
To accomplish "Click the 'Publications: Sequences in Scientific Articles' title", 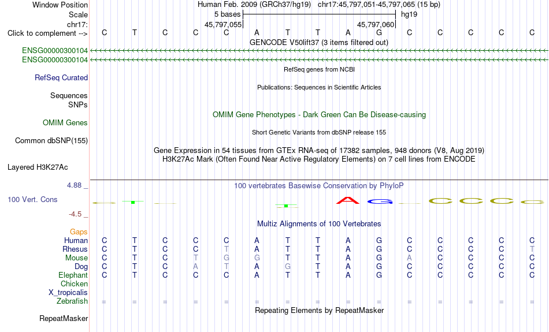I will (x=319, y=87).
